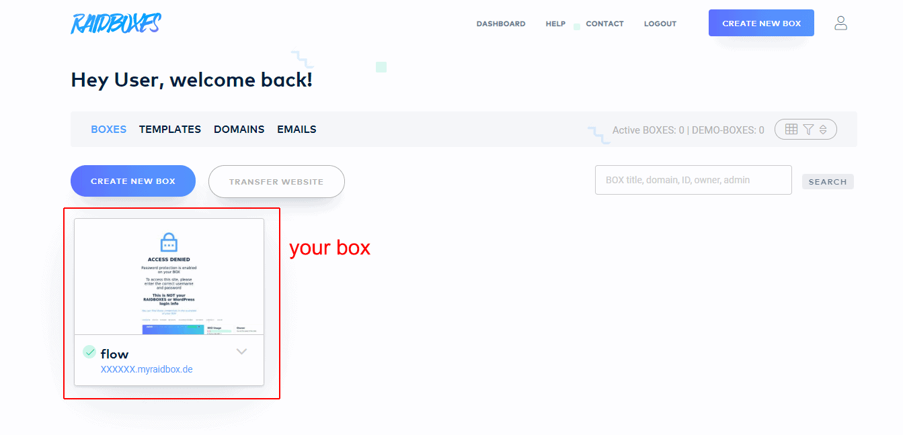Viewport: 903px width, 435px height.
Task: Open DASHBOARD in the top navigation
Action: coord(501,23)
